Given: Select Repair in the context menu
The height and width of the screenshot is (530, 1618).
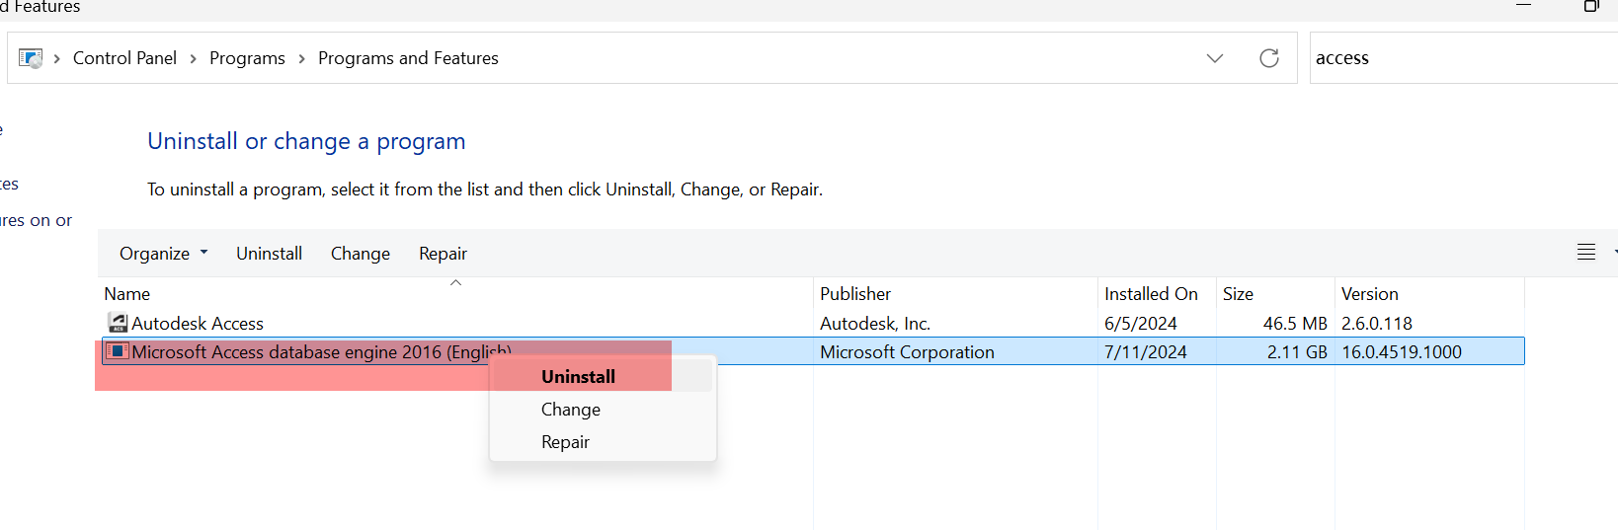Looking at the screenshot, I should point(565,442).
